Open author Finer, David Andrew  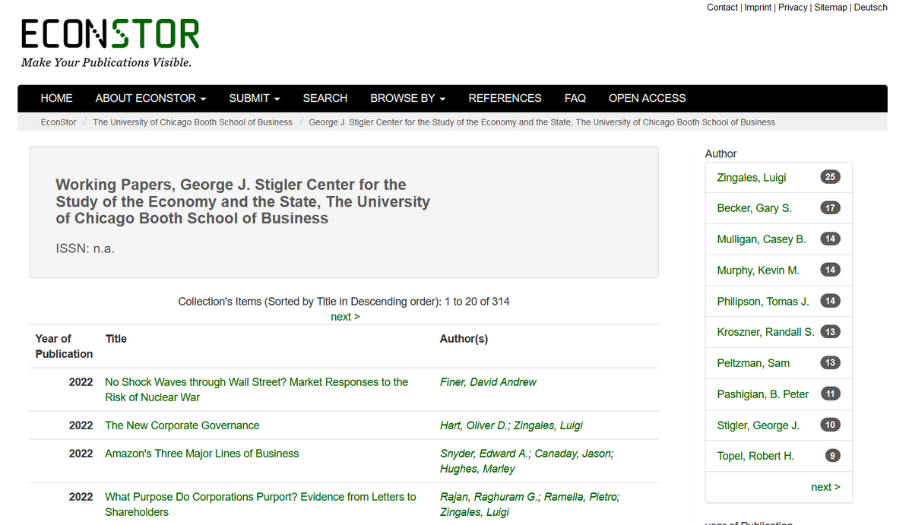pos(488,382)
